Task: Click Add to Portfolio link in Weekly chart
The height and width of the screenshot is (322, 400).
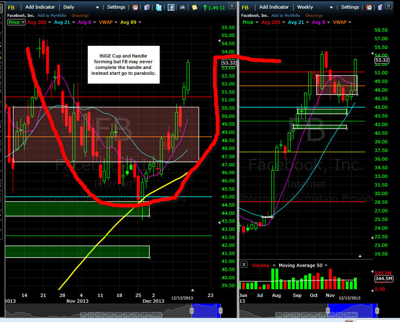Action: 286,16
